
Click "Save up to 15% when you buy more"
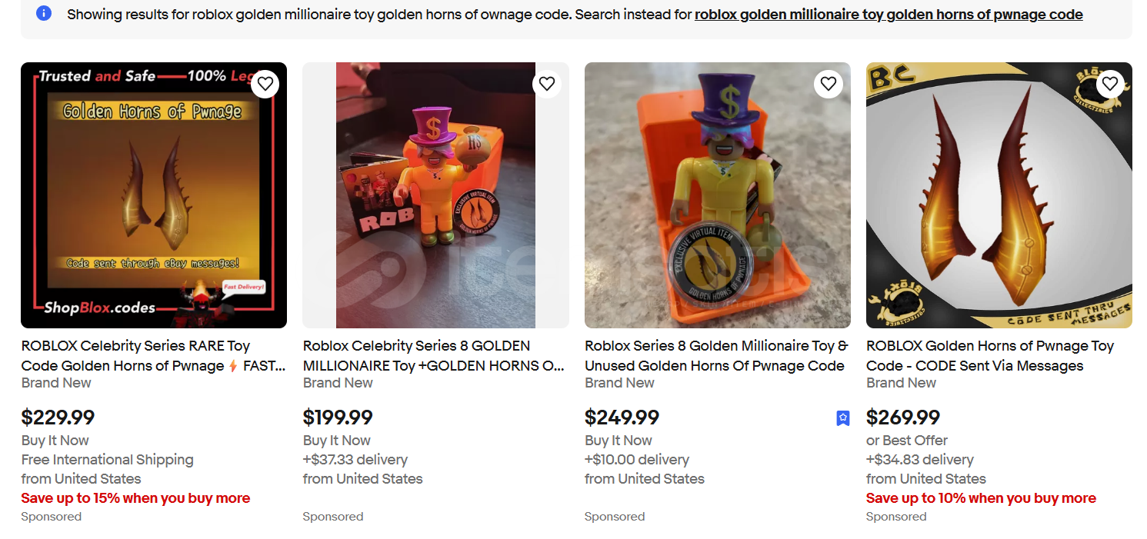click(135, 498)
